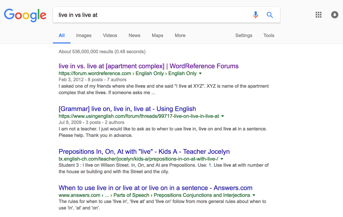Click snippet starting 'The rules for when to use'
The image size is (343, 217).
click(x=162, y=204)
